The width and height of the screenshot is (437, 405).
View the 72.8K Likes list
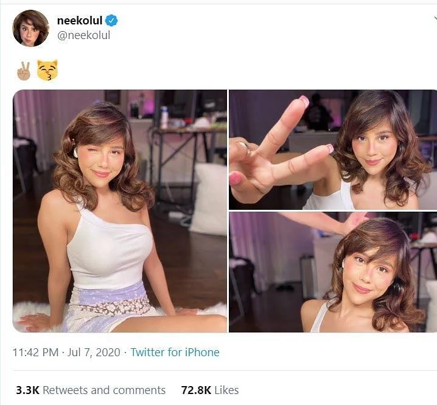[x=210, y=390]
